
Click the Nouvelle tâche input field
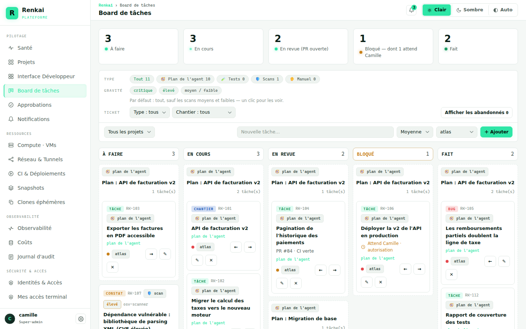coord(315,132)
